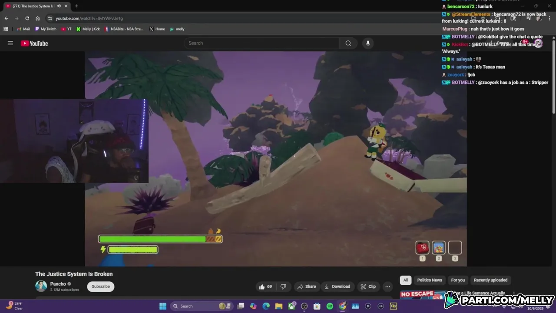556x313 pixels.
Task: View site information icon in address bar
Action: (x=50, y=18)
